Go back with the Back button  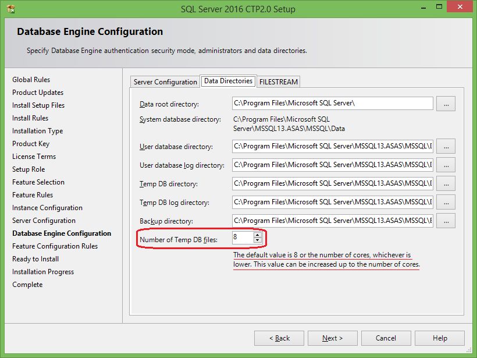(x=279, y=338)
